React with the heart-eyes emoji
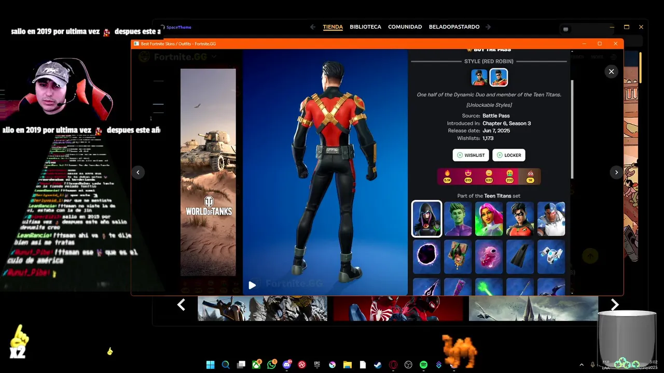The width and height of the screenshot is (664, 373). pos(468,176)
